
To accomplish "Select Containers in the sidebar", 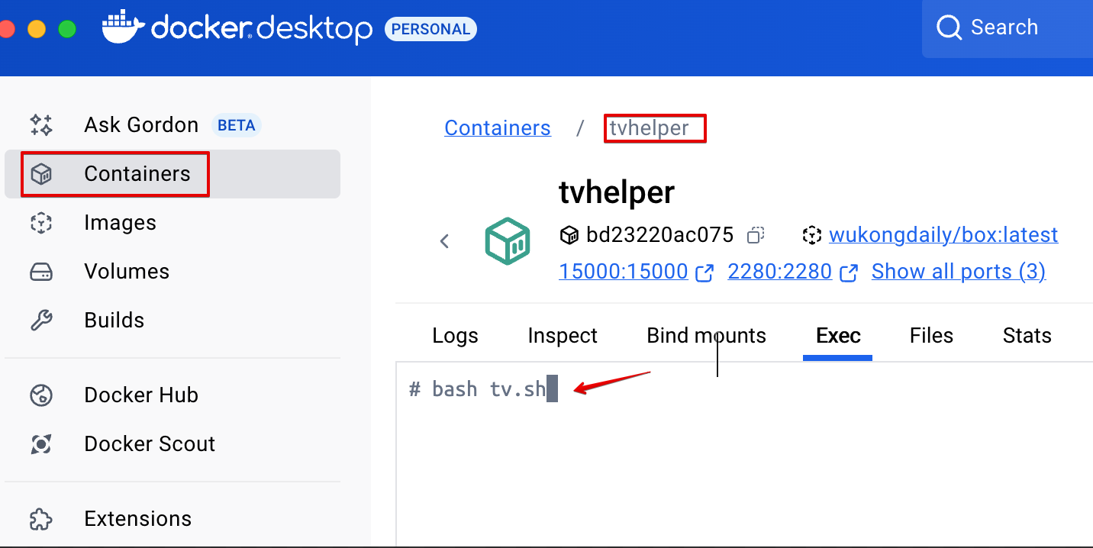I will pyautogui.click(x=172, y=174).
